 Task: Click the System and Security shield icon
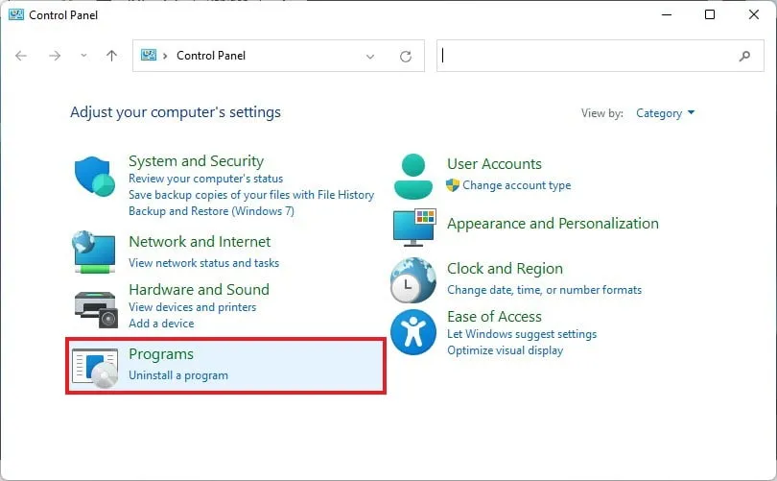tap(95, 177)
